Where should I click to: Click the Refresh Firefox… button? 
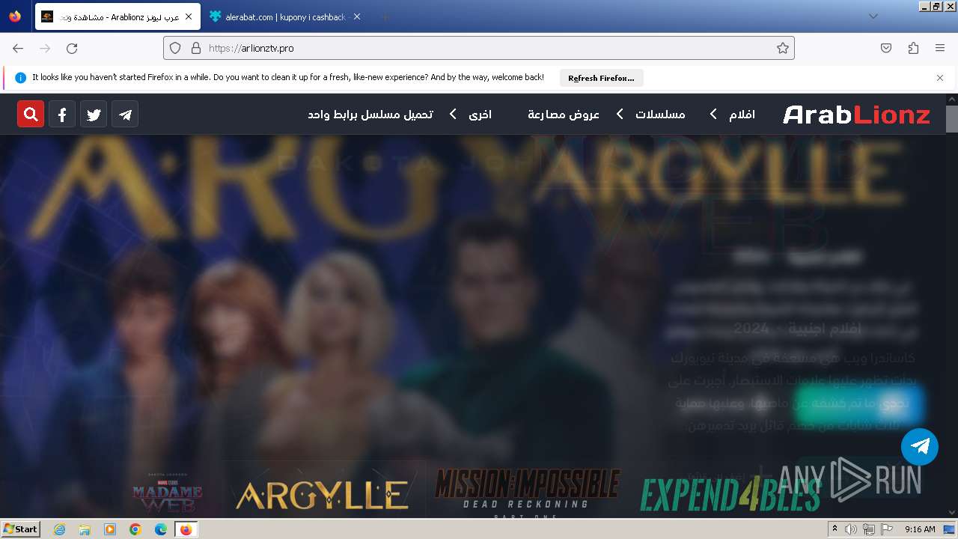pyautogui.click(x=601, y=78)
